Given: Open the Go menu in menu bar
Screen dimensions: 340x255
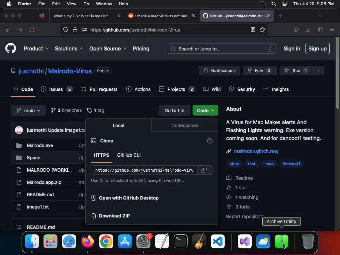Looking at the screenshot, I should [86, 4].
